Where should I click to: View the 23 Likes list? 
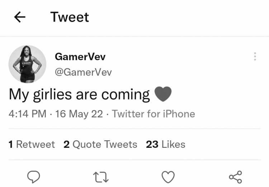point(166,144)
